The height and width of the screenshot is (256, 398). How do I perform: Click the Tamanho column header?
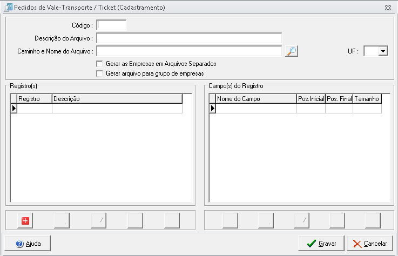coord(367,98)
